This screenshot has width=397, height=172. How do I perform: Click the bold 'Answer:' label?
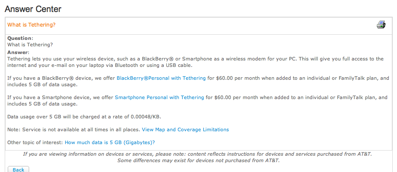(x=18, y=52)
